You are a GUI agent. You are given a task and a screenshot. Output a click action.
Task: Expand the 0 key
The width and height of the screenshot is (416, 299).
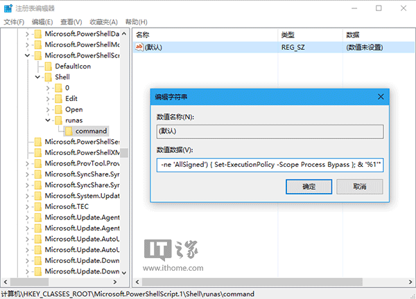coord(48,88)
